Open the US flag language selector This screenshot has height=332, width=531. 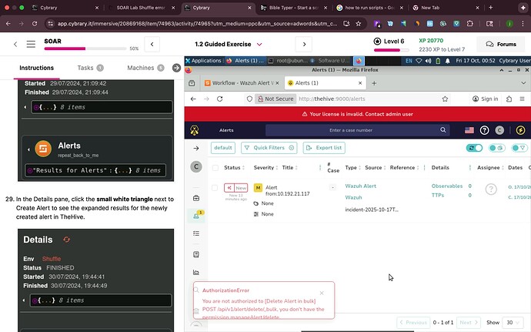click(x=469, y=130)
